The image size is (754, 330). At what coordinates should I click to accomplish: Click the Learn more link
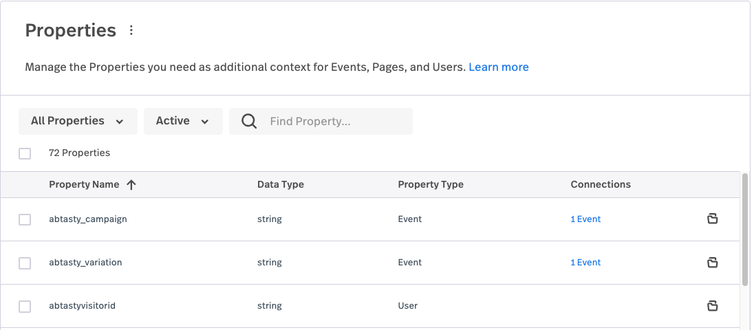tap(499, 67)
